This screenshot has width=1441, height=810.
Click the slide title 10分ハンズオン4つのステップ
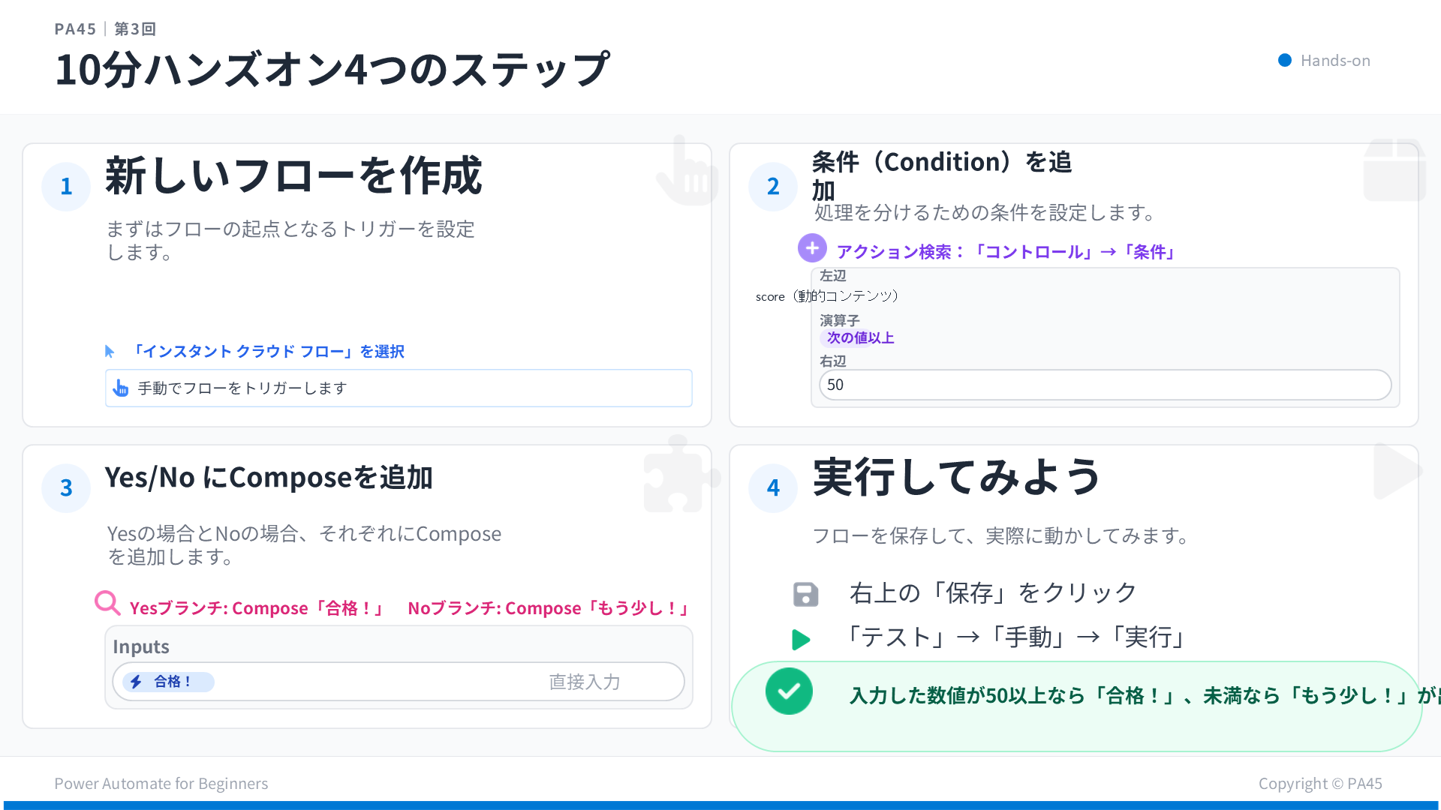332,69
